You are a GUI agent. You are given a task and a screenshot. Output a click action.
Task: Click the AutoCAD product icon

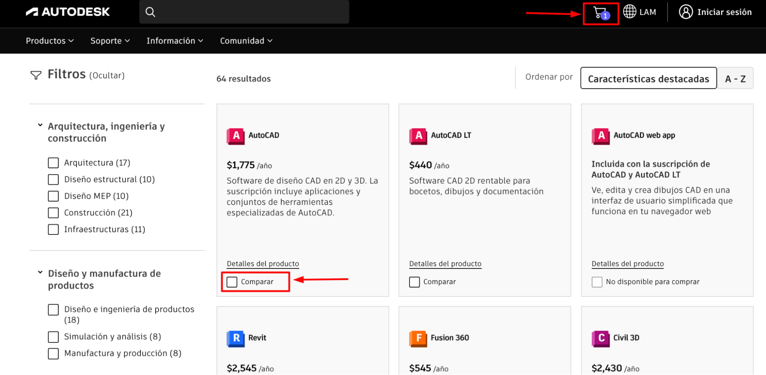[x=236, y=136]
